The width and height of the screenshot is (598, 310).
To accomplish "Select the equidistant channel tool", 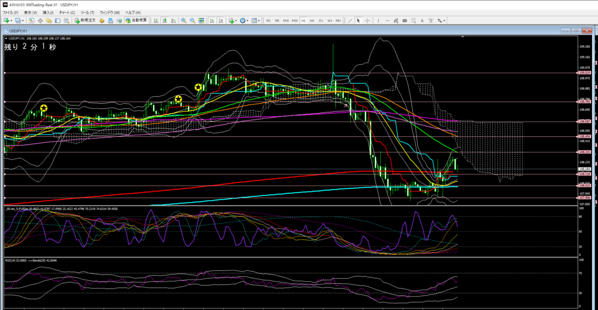I will (396, 20).
